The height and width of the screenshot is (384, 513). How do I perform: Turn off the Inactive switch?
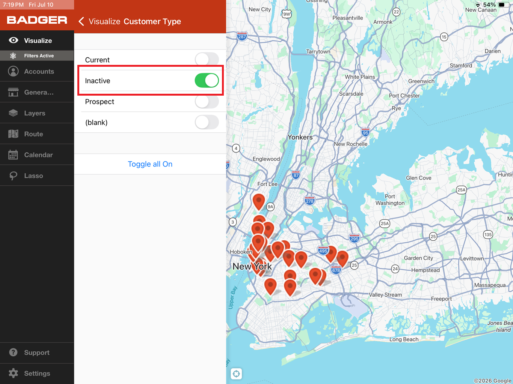click(207, 81)
